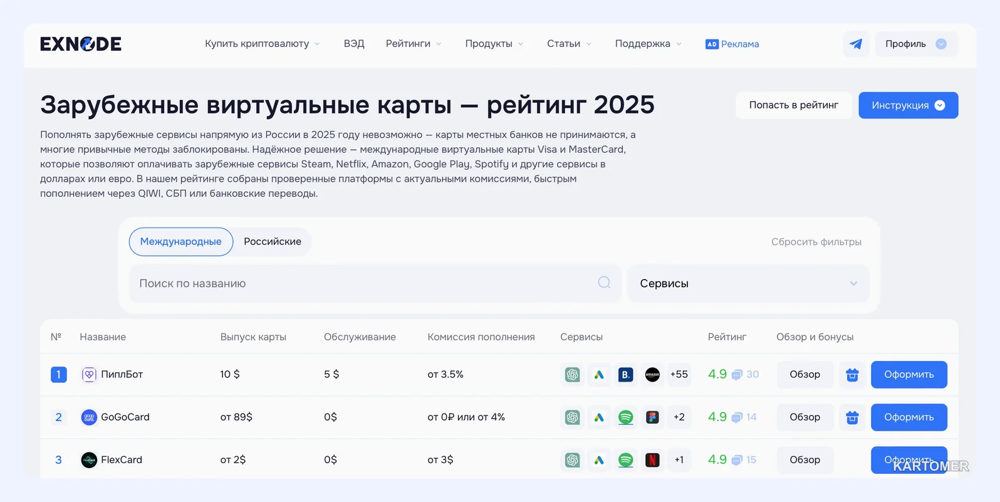Select the Международные filter
Image resolution: width=1000 pixels, height=502 pixels.
(x=181, y=242)
